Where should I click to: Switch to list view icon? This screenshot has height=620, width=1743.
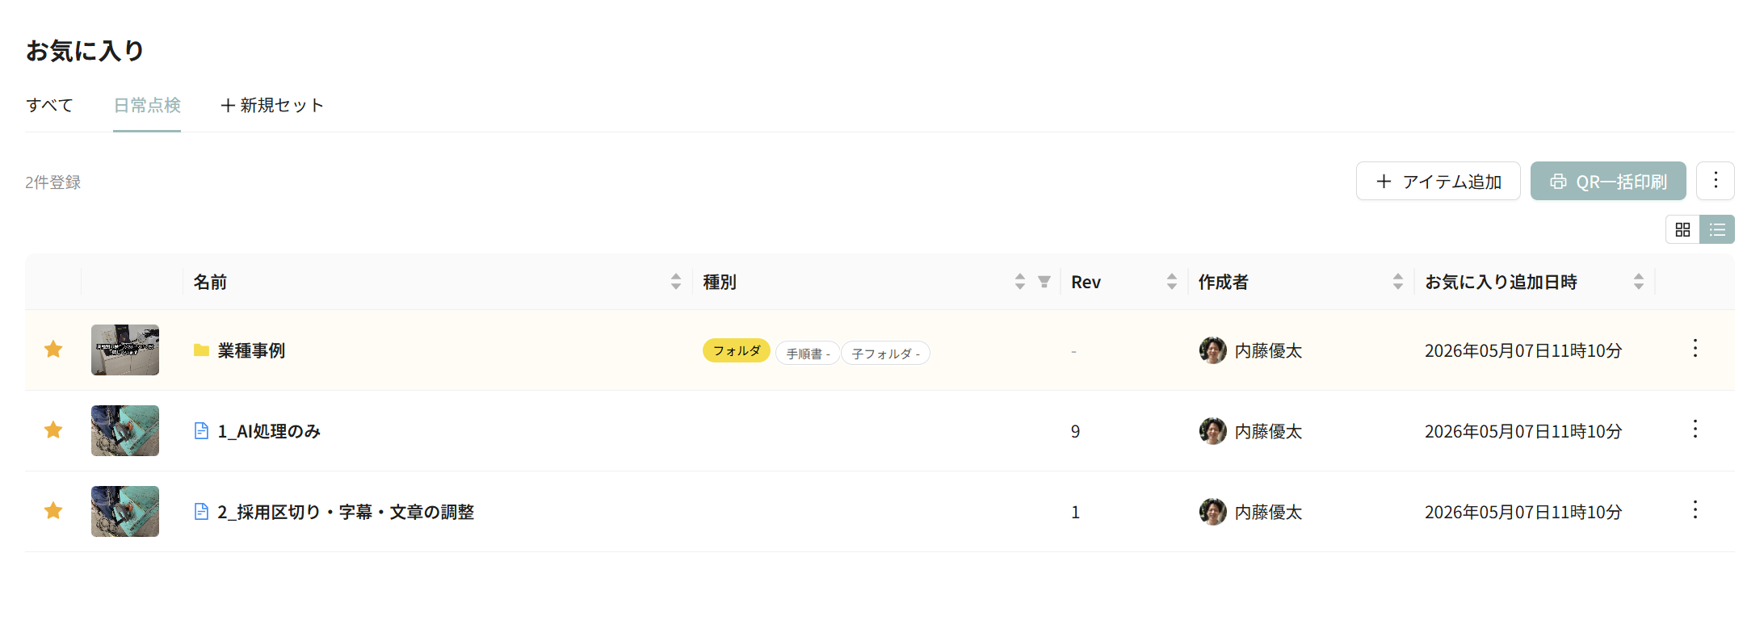[x=1717, y=230]
